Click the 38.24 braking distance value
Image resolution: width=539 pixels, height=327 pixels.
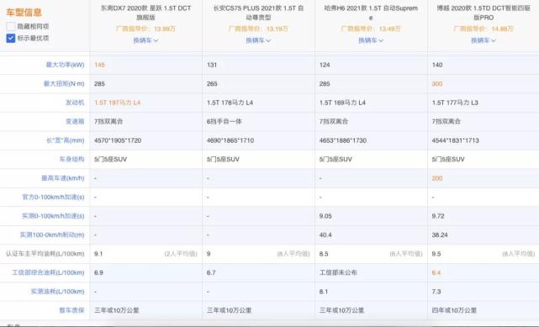tap(440, 235)
